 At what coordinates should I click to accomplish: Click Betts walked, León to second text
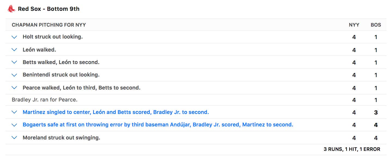61,62
